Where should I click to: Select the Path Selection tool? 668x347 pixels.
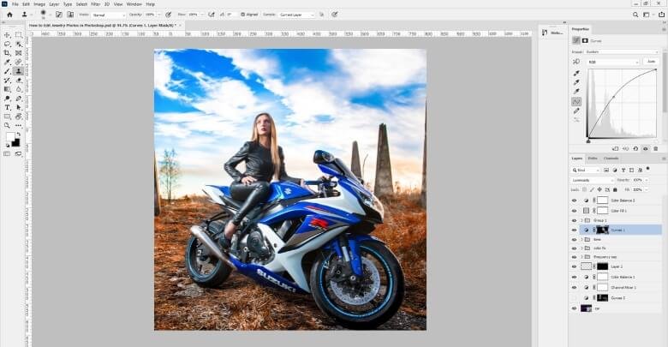[x=19, y=107]
